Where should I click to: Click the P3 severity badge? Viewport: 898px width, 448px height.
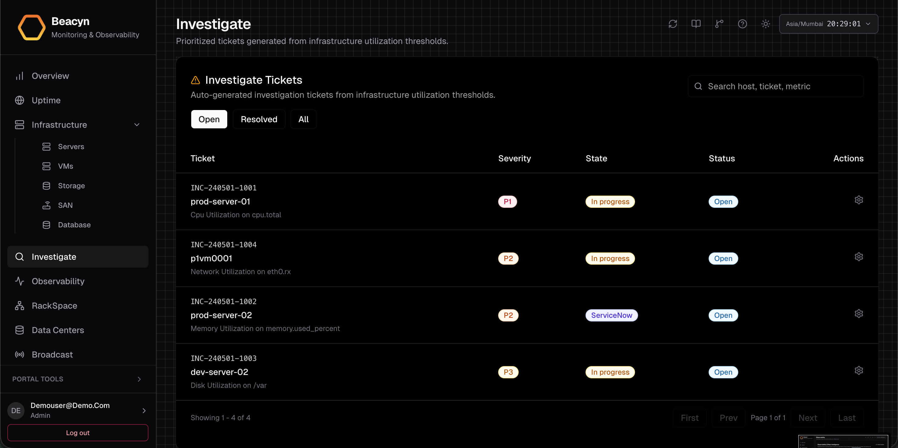pyautogui.click(x=508, y=372)
